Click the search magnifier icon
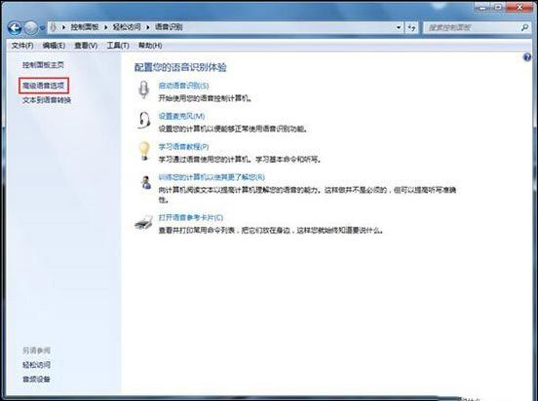The height and width of the screenshot is (401, 538). (x=524, y=27)
